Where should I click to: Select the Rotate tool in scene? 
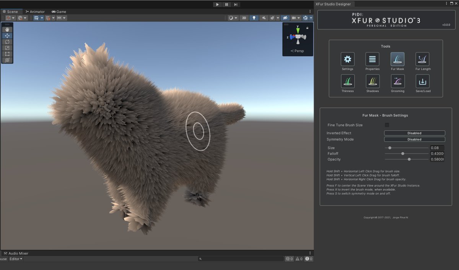point(7,42)
